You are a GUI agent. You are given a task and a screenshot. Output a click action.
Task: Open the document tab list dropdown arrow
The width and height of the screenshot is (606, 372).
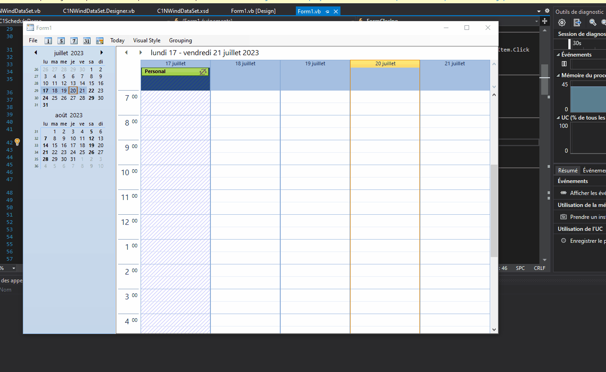tap(538, 11)
